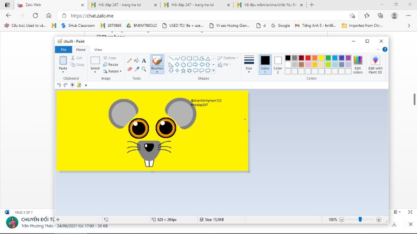Open the Imported from Chrome bookmarks folder
This screenshot has width=417, height=234.
coord(362,26)
